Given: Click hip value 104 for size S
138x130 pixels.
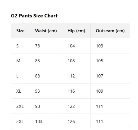Looking at the screenshot, I should pyautogui.click(x=71, y=46).
